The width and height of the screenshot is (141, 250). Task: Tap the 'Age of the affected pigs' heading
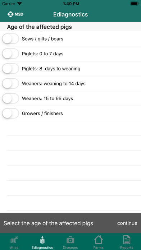[x=40, y=27]
